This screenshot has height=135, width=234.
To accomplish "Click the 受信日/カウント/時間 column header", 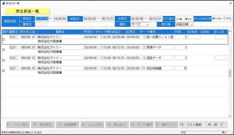I will pos(97,32).
